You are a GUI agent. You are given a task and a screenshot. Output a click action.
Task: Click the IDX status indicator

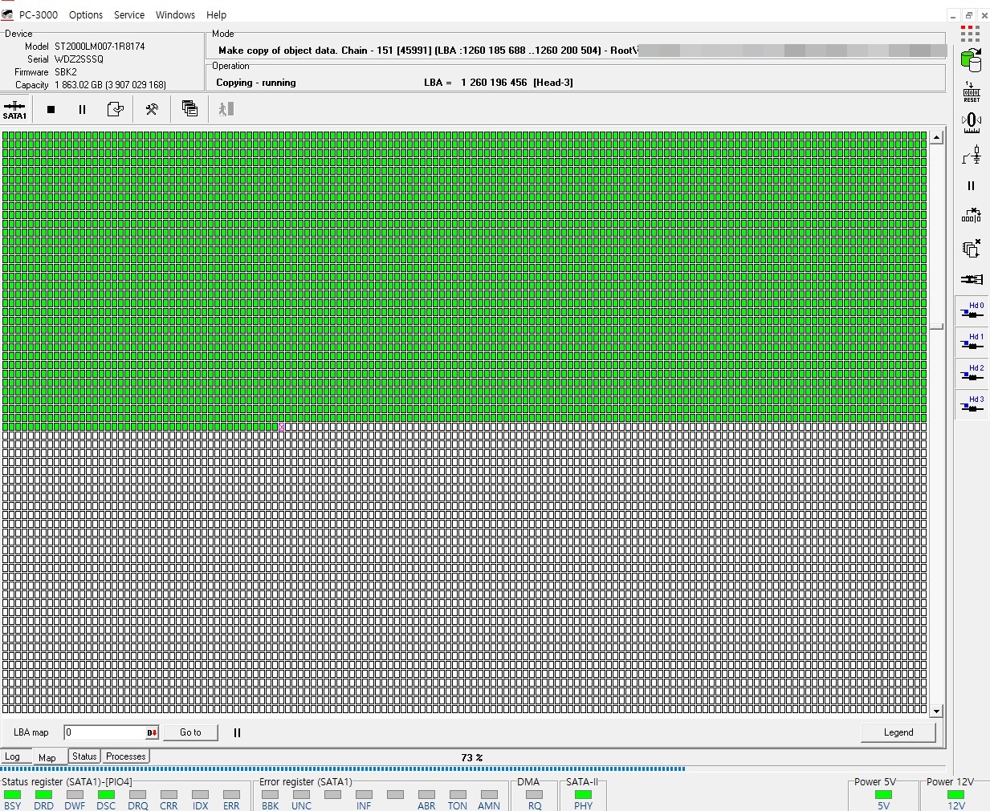coord(200,795)
